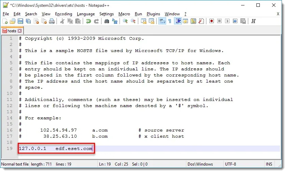Screen dimensions: 285x171
Task: Toggle synchronize vertical scrolling
Action: (144, 21)
